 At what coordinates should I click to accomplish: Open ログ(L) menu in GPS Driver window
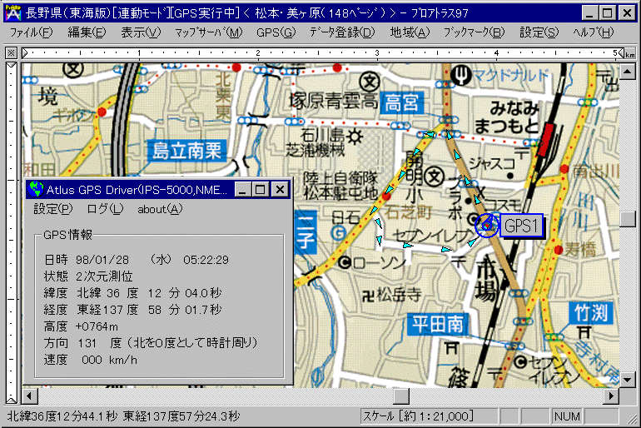pos(105,209)
